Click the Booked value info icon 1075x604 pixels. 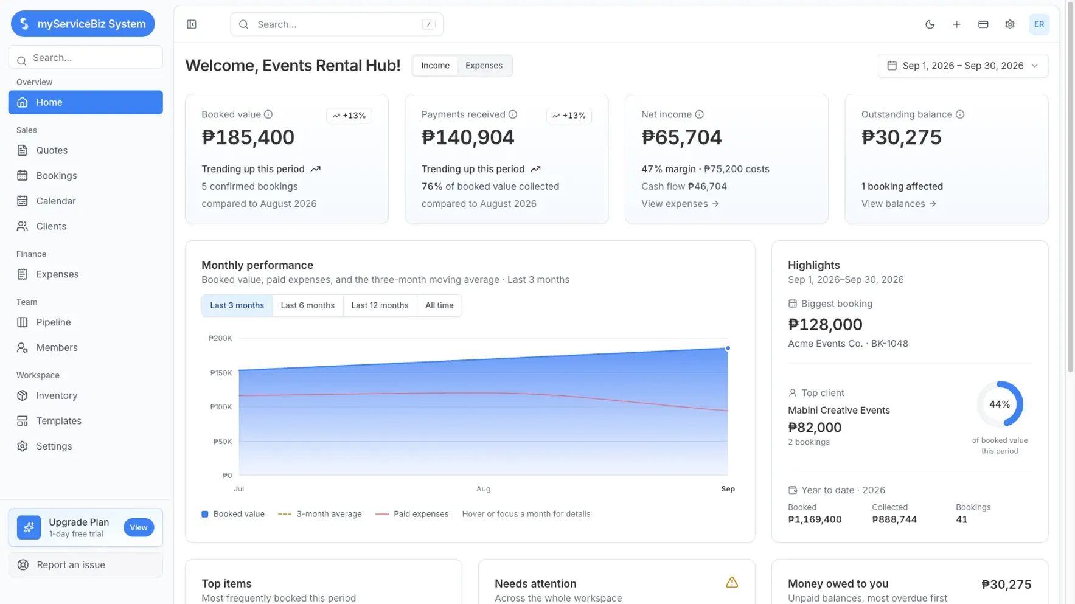click(x=268, y=114)
